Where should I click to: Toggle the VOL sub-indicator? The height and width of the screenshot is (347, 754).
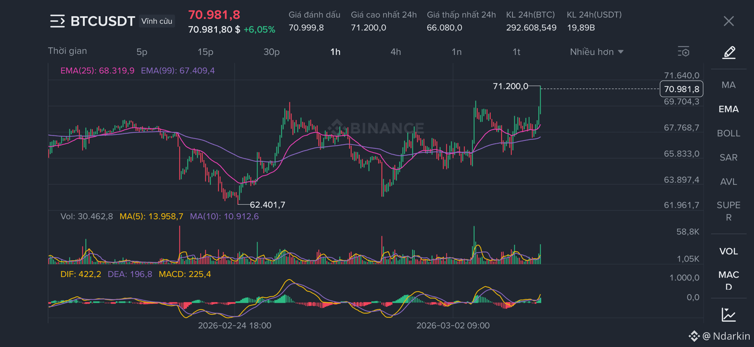pyautogui.click(x=728, y=251)
